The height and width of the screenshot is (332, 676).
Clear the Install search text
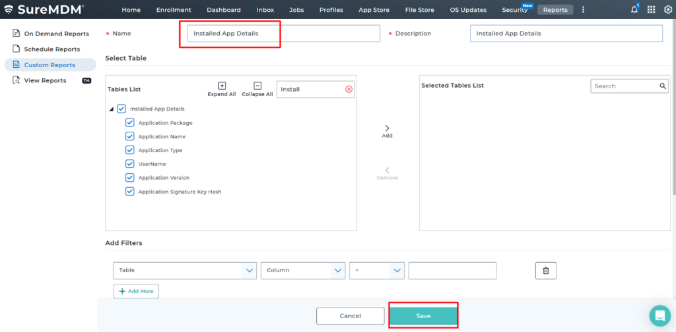click(x=349, y=89)
